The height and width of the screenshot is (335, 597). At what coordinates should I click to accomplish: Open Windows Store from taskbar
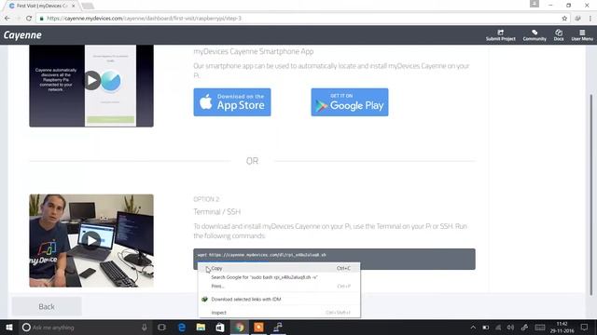click(220, 327)
